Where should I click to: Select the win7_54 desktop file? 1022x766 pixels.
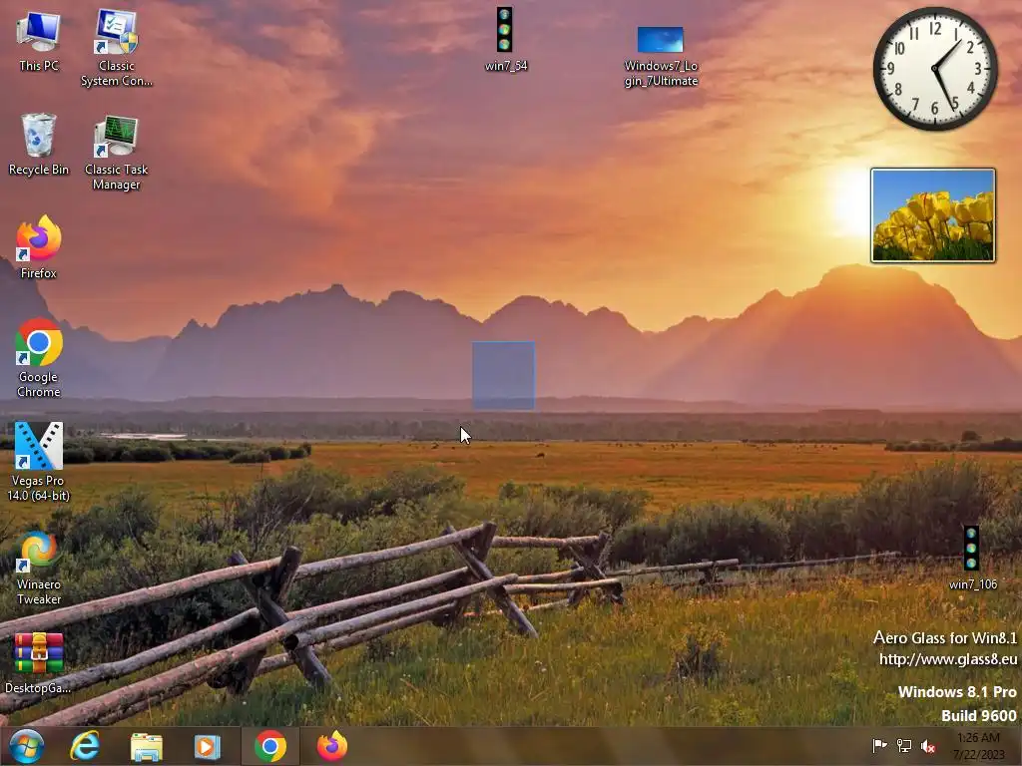(x=506, y=39)
